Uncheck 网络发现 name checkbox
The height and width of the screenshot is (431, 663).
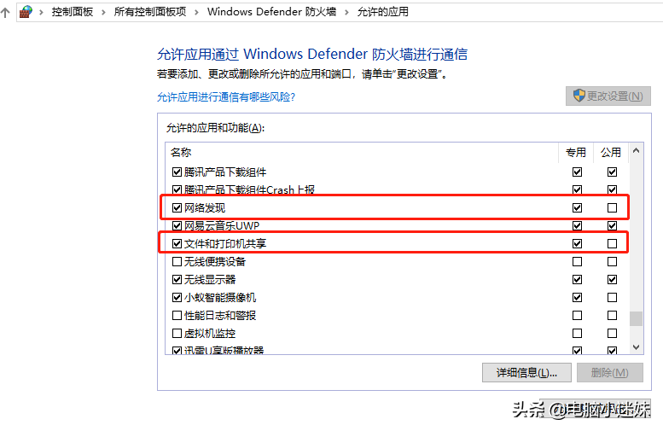point(177,207)
